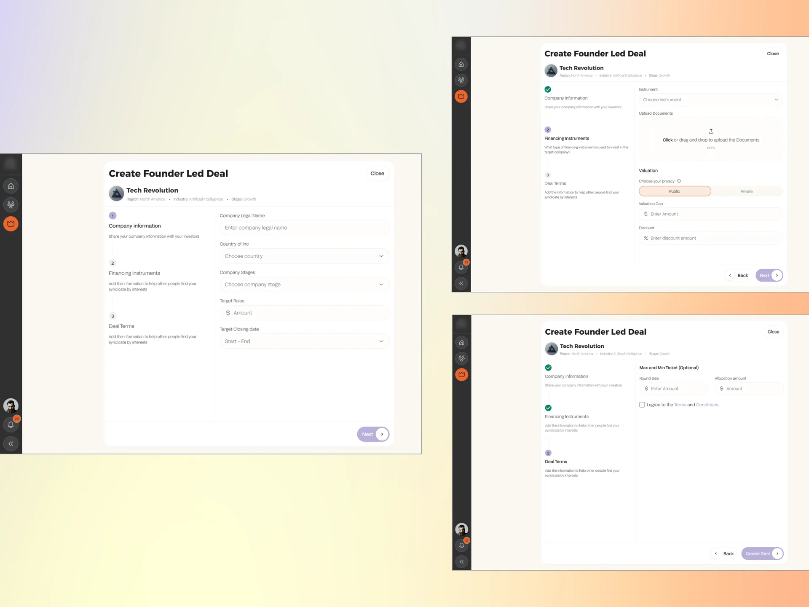This screenshot has height=607, width=809.
Task: Open groups icon in top-right window sidebar
Action: tap(461, 80)
